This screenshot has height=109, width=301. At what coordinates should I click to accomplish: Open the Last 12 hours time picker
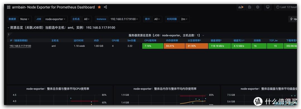pyautogui.click(x=286, y=7)
